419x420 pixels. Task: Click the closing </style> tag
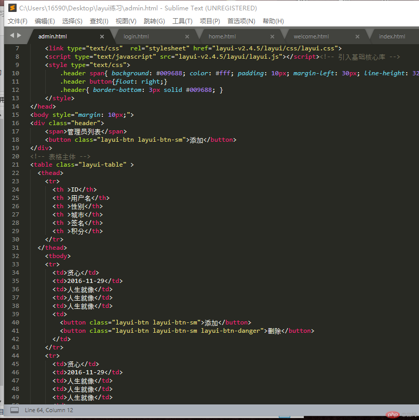coord(60,98)
